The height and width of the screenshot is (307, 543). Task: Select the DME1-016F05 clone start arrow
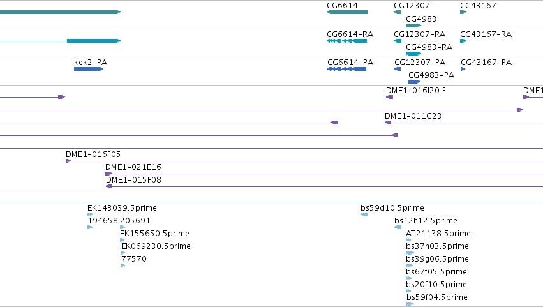point(68,161)
